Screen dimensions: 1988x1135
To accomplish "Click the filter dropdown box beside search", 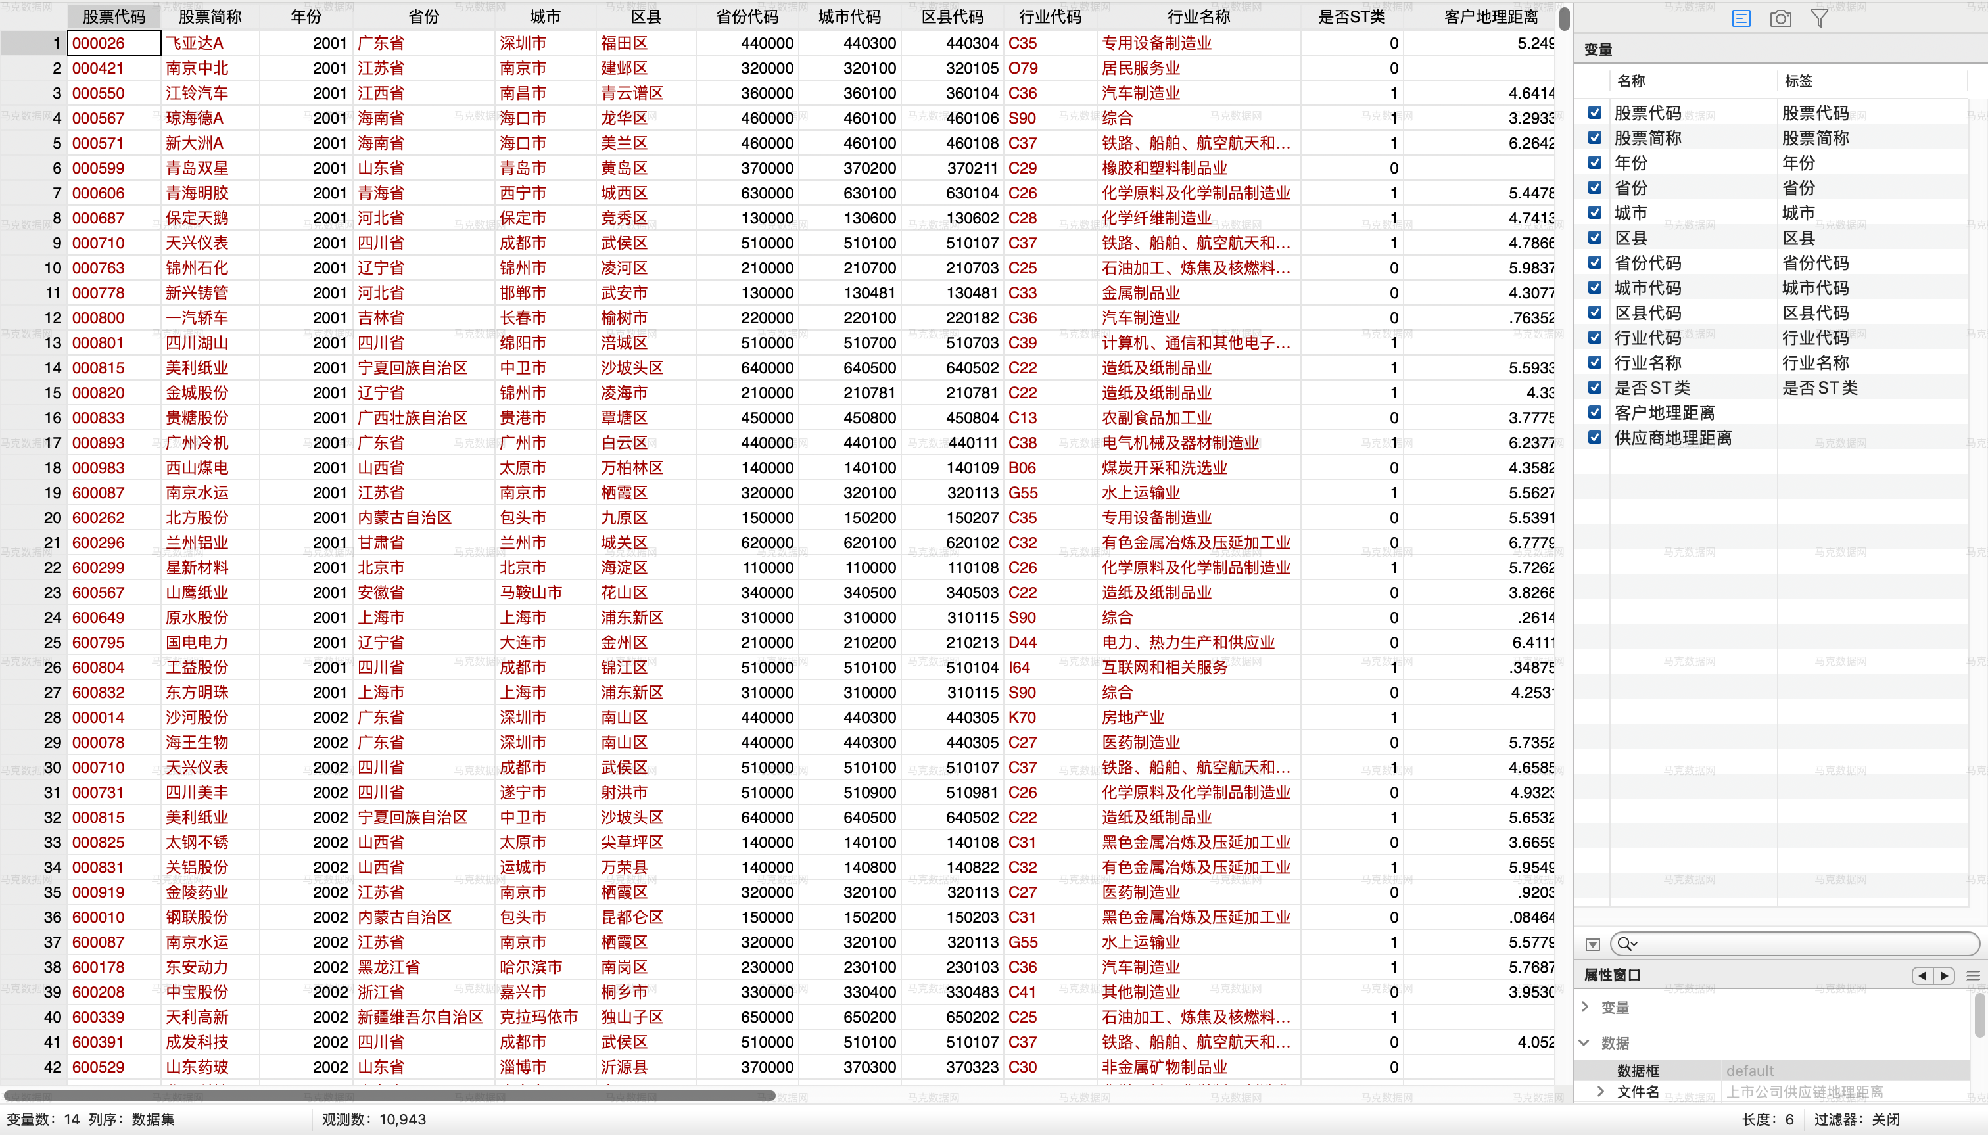I will coord(1593,944).
